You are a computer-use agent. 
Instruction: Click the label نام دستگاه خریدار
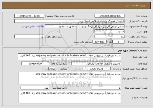coord(138,21)
